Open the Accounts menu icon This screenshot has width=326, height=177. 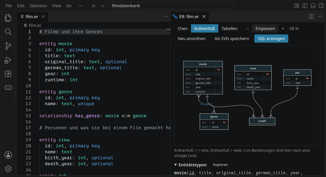point(8,155)
